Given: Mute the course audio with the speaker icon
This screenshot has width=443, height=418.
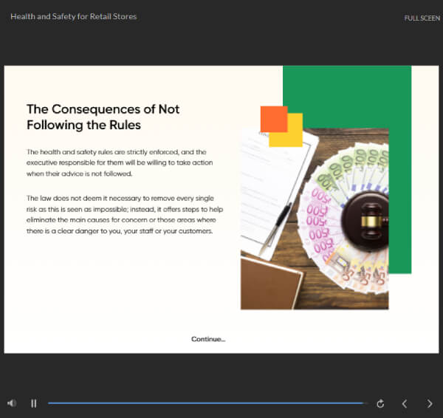Looking at the screenshot, I should tap(12, 403).
